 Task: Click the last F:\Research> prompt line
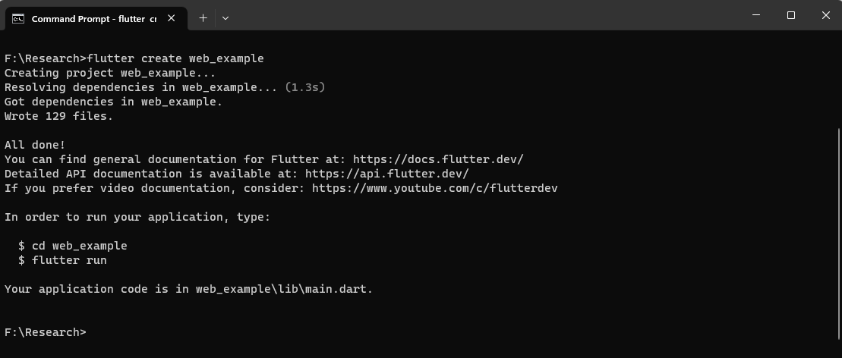[x=46, y=332]
